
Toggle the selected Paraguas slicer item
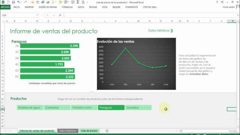click(x=111, y=108)
